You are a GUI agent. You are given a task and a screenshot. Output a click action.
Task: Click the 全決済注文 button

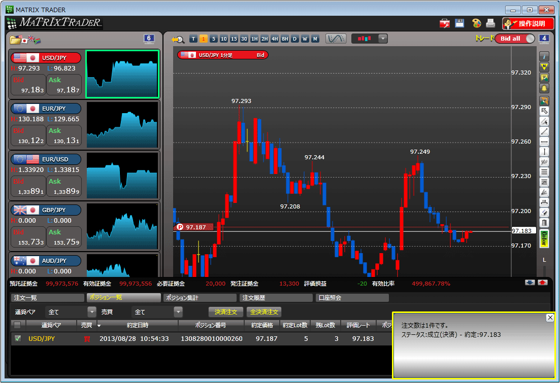[264, 312]
